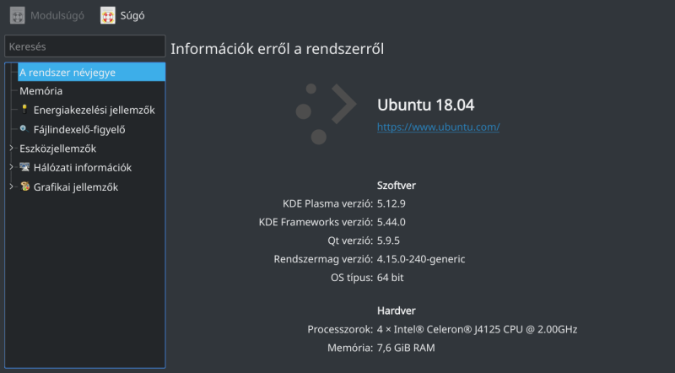Open the Súgó help icon
The image size is (675, 373).
coord(108,15)
